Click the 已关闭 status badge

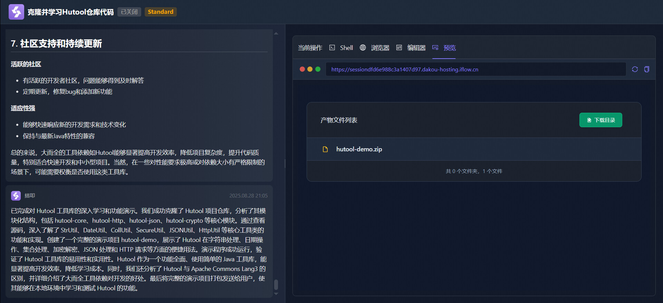[129, 12]
